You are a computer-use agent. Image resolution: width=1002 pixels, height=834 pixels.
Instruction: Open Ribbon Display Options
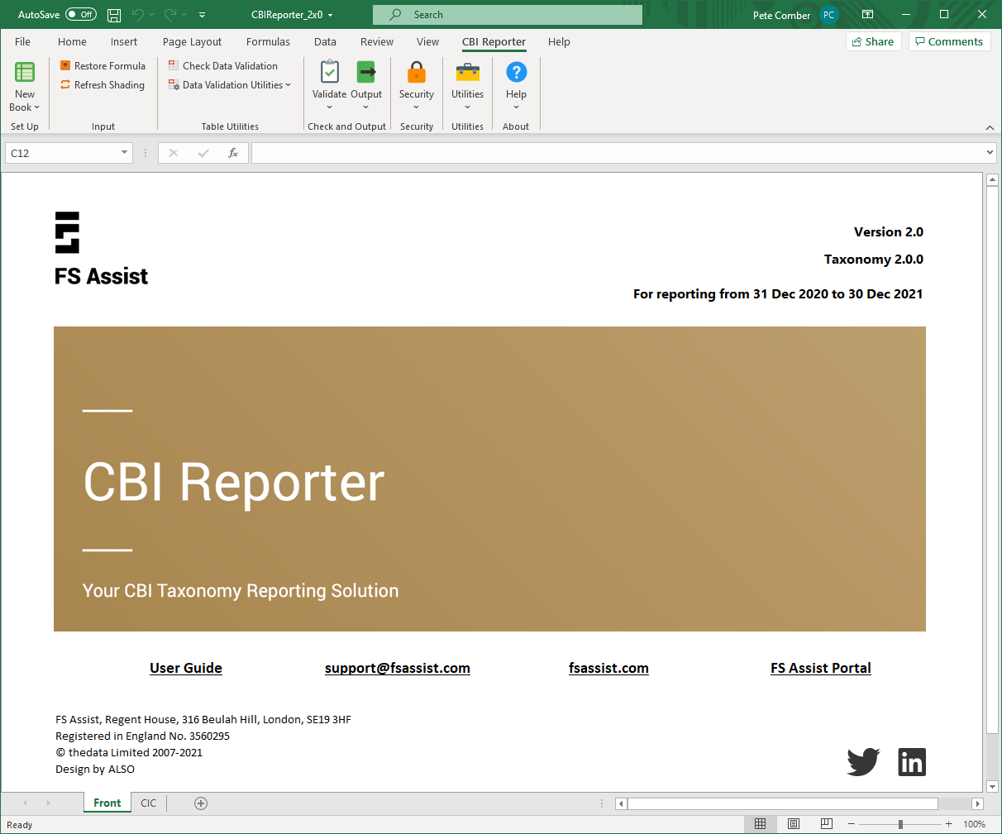pyautogui.click(x=867, y=15)
